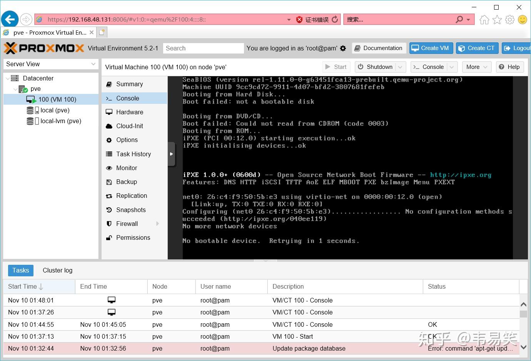Open the Cloud-Init menu item
Screen dimensions: 531x361
pyautogui.click(x=134, y=126)
